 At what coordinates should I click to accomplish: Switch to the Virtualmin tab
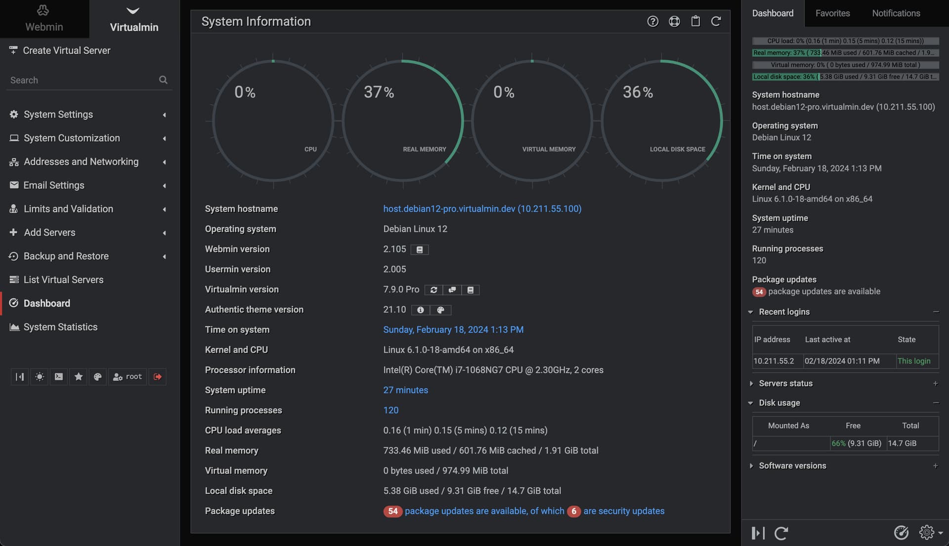pyautogui.click(x=134, y=19)
